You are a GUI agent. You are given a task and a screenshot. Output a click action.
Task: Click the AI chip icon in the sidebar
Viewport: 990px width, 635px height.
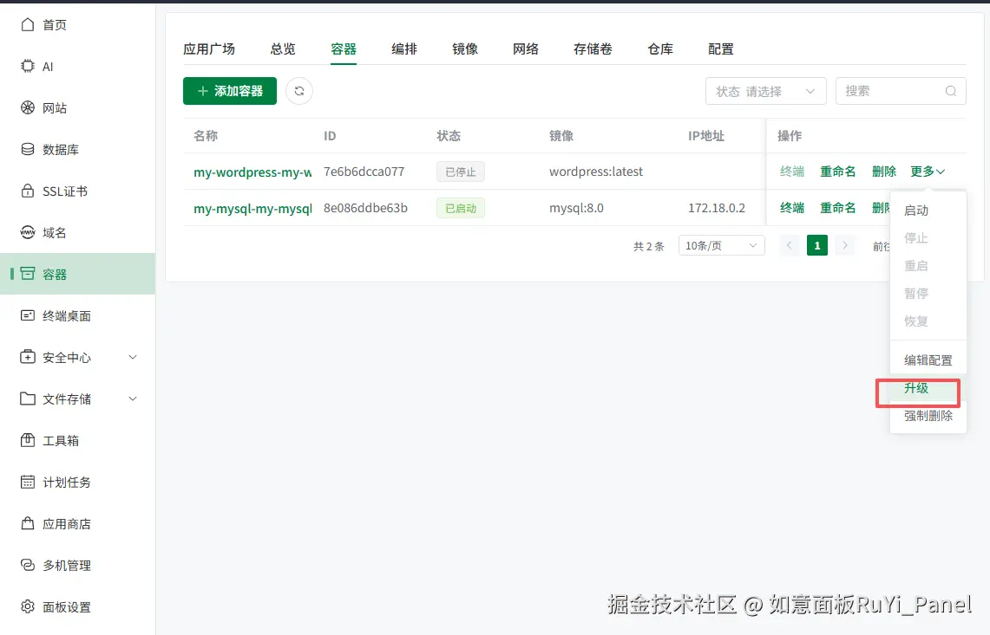[x=28, y=66]
